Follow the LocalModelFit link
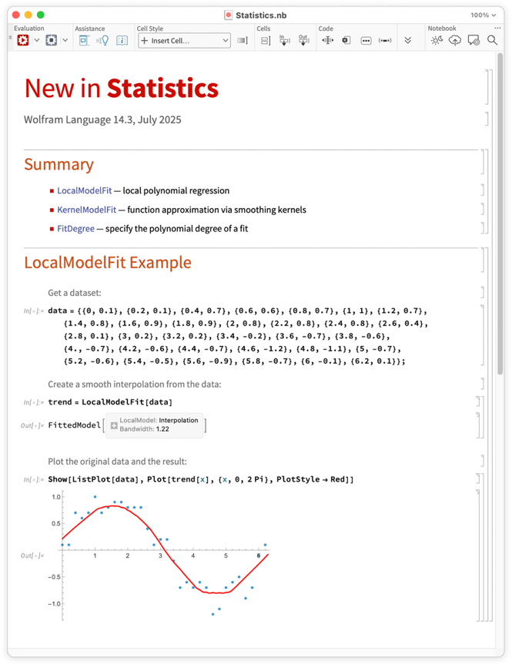This screenshot has height=665, width=512. pos(85,191)
